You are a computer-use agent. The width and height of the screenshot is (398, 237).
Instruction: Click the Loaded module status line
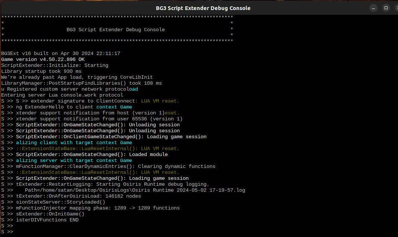point(91,154)
